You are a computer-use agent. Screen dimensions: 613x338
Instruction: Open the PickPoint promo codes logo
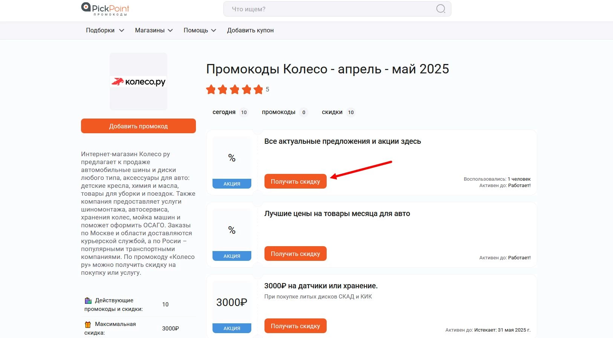point(105,9)
